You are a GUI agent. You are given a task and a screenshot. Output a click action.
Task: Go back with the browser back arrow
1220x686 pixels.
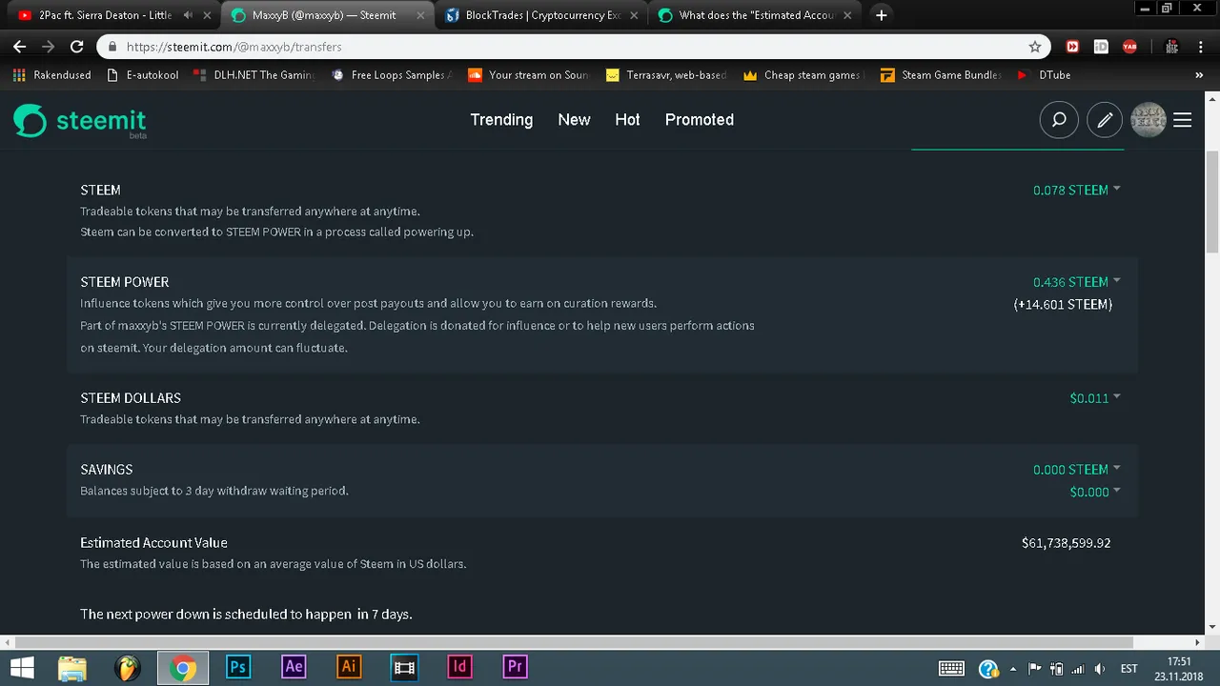click(x=20, y=47)
